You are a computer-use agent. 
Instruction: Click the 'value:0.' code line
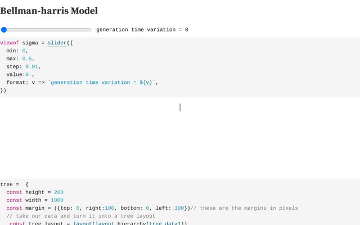(21, 74)
